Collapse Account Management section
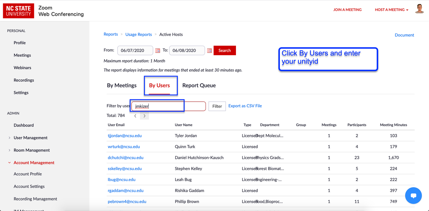Image resolution: width=429 pixels, height=211 pixels. pyautogui.click(x=34, y=163)
